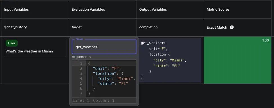
Task: Click the Output Variables column header
Action: 153,10
